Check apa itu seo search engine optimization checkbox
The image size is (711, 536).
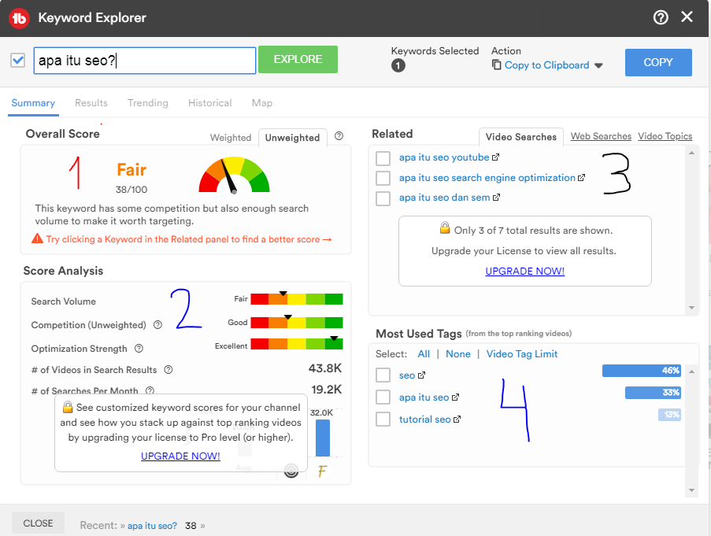383,178
